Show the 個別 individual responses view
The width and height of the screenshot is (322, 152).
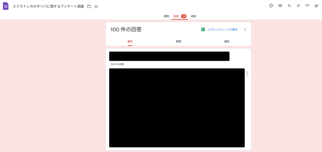(x=227, y=41)
